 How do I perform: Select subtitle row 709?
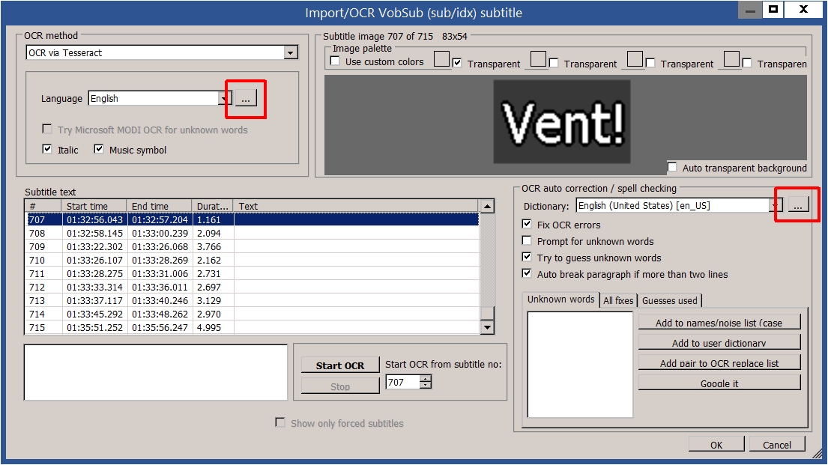[253, 246]
